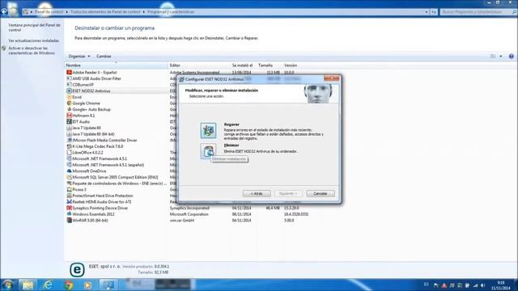Click the Cancelar button in ESET dialog

tap(321, 194)
